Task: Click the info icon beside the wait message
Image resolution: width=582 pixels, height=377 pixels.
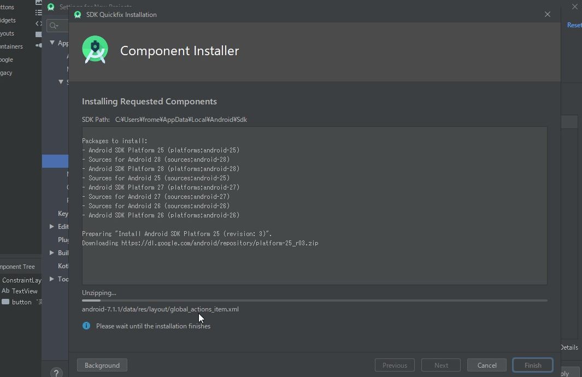Action: [86, 326]
